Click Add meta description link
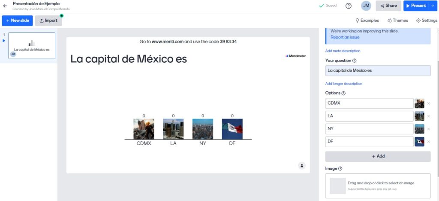Image resolution: width=439 pixels, height=201 pixels. (x=343, y=51)
